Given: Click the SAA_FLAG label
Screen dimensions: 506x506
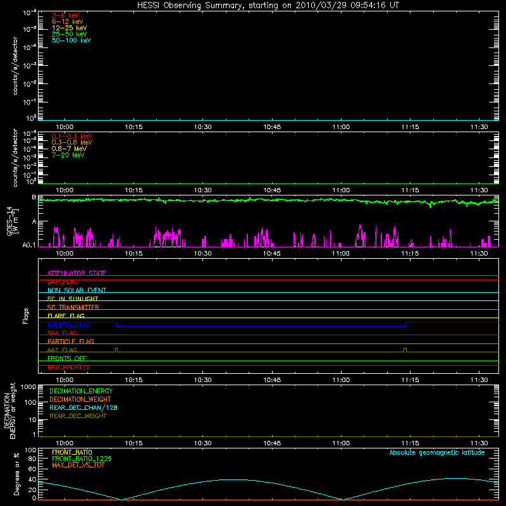Looking at the screenshot, I should pos(62,333).
